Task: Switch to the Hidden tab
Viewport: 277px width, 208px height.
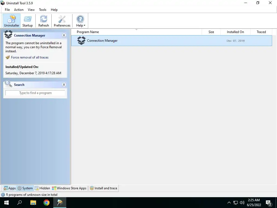Action: [42, 188]
